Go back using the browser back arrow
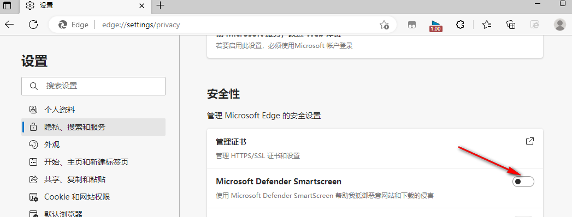Screen dimensions: 572x217 coord(9,25)
